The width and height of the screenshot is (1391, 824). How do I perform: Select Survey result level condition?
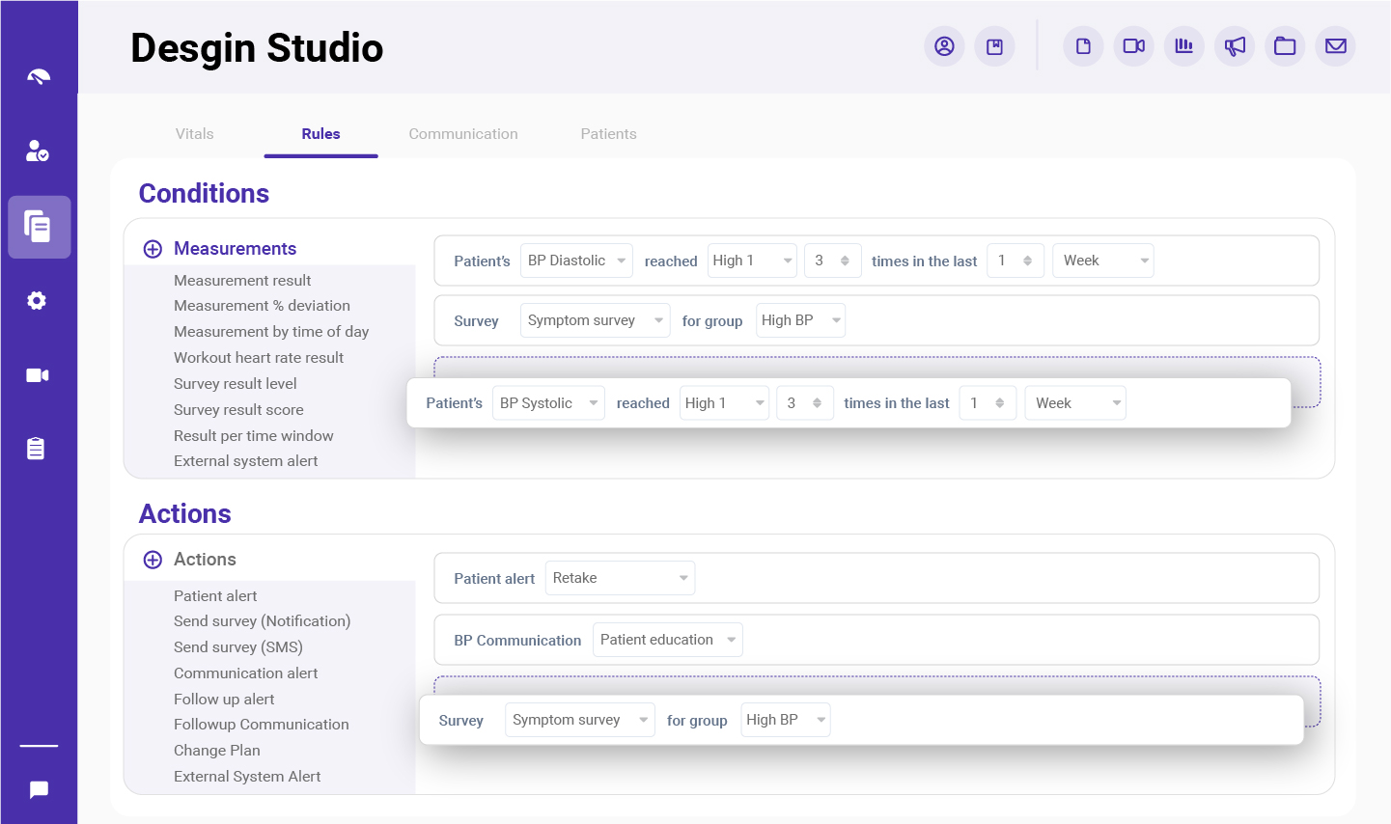236,384
